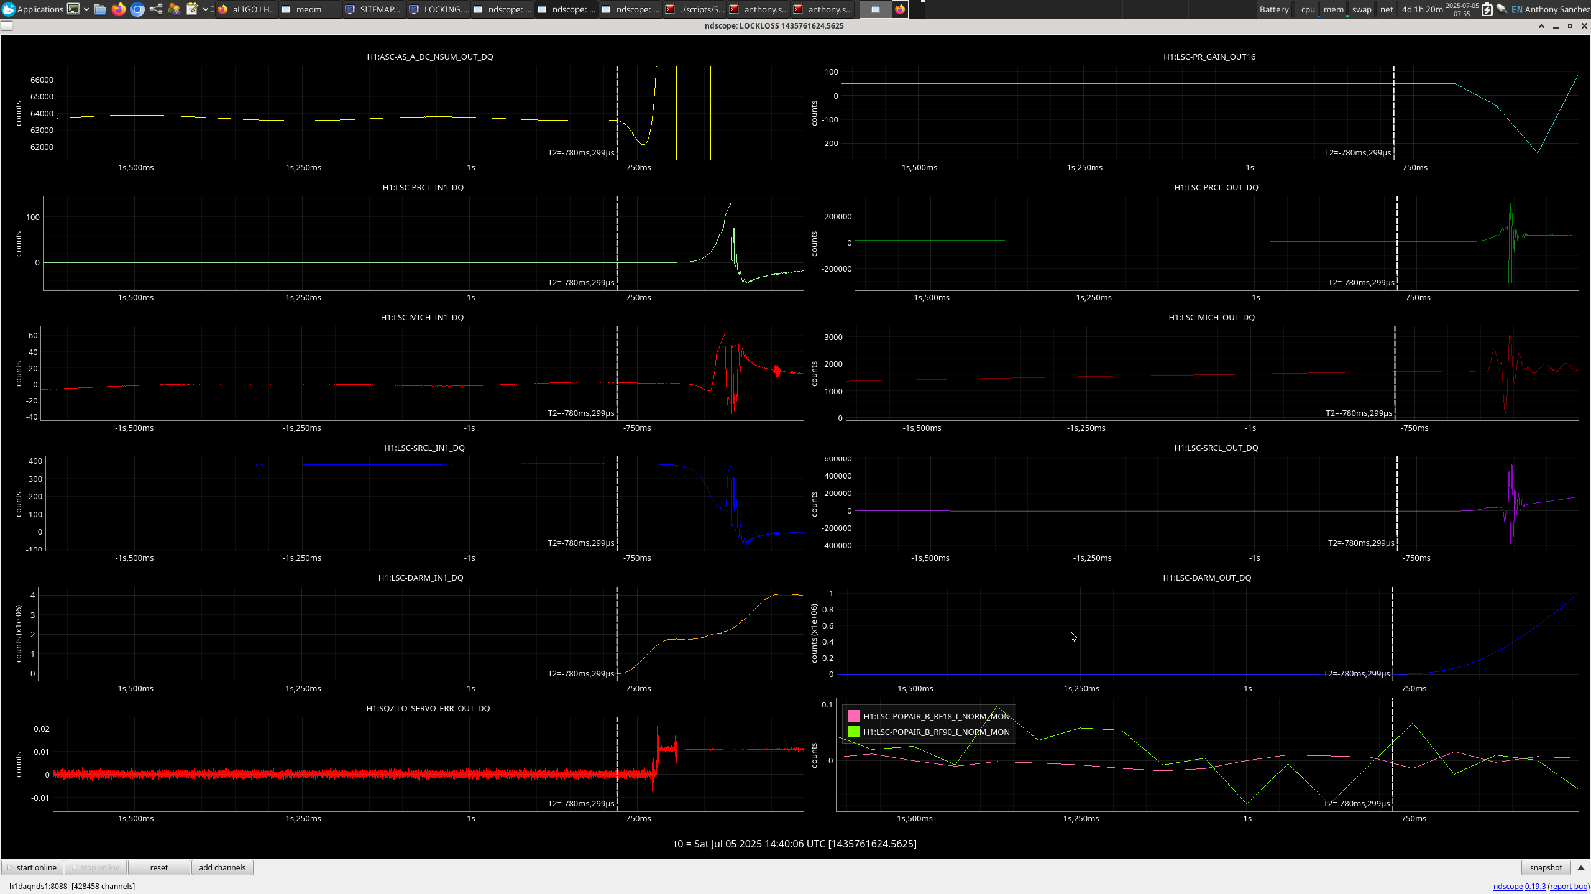Click the share/network launcher icon
Screen dimensions: 1591x894
tap(156, 9)
